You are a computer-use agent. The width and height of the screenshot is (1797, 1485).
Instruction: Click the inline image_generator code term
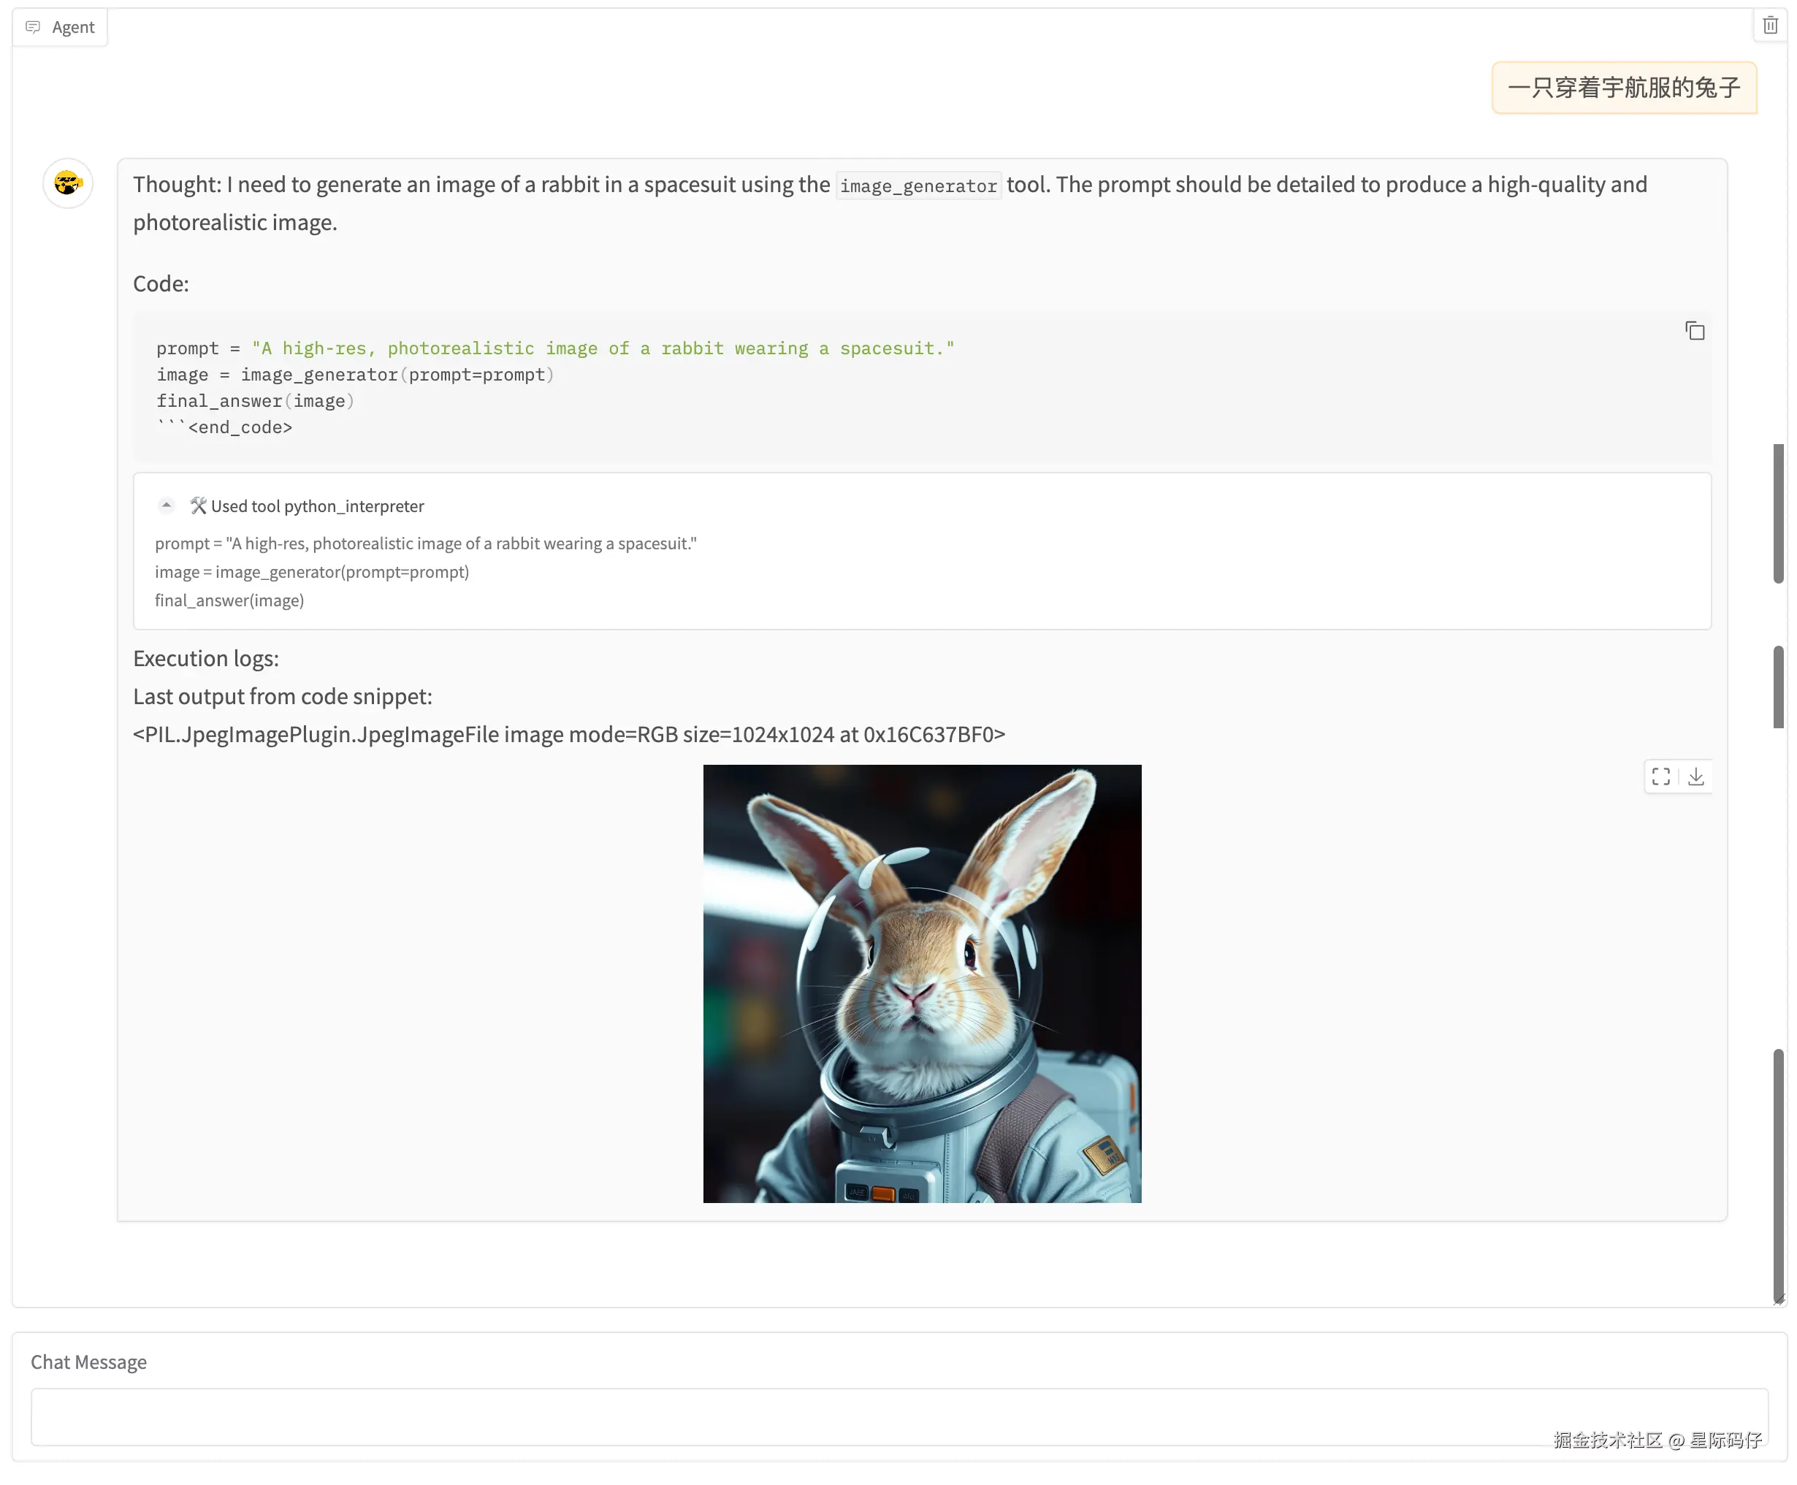[917, 186]
